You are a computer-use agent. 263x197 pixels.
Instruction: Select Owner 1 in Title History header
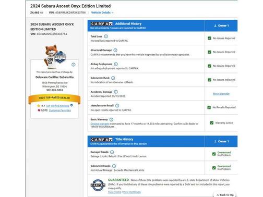(x=221, y=141)
